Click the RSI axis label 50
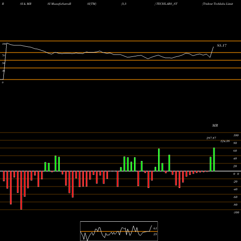This screenshot has height=241, width=241. (x=3, y=63)
